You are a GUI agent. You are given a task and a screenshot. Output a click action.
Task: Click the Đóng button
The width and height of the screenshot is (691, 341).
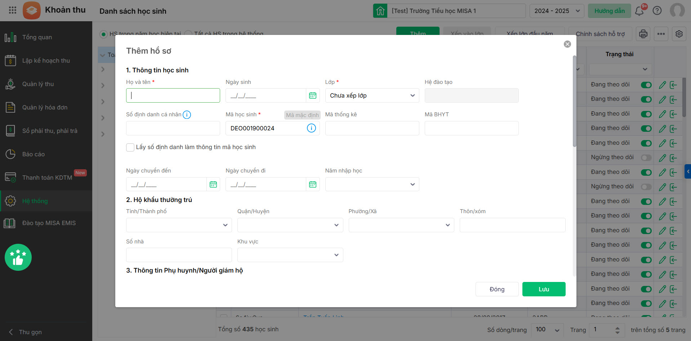click(497, 289)
